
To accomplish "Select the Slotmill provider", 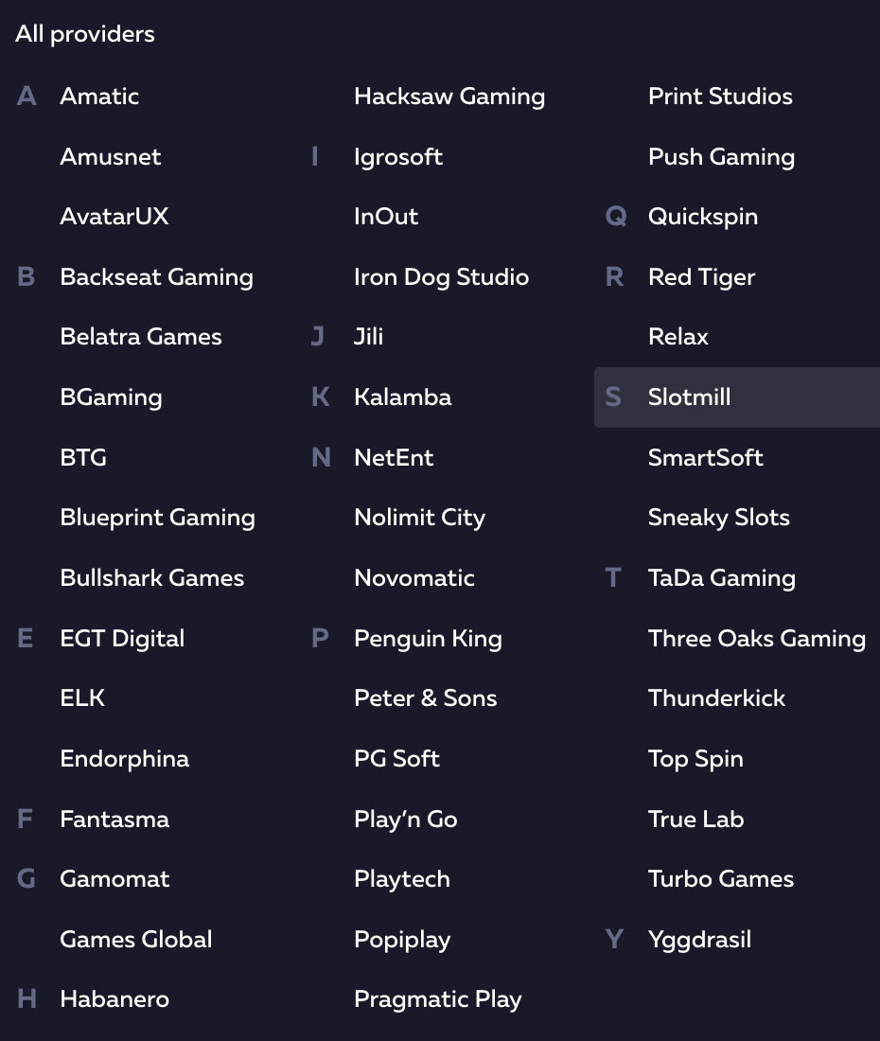I will point(689,397).
